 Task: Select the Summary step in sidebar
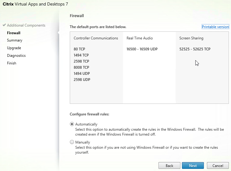15,40
